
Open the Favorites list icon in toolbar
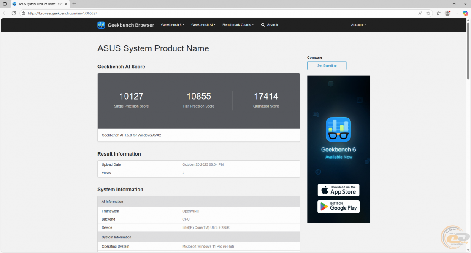pyautogui.click(x=439, y=13)
